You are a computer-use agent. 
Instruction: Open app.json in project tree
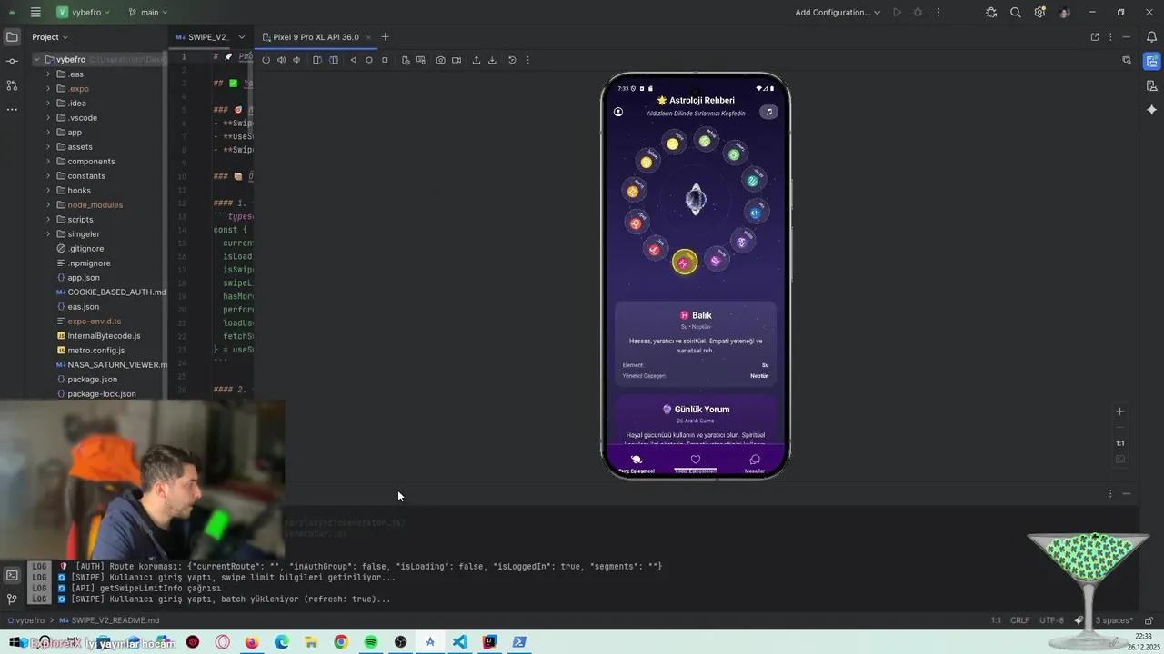tap(84, 278)
